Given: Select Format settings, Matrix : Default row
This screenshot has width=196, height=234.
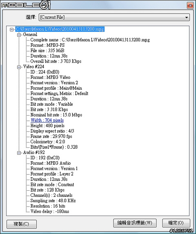Looking at the screenshot, I should tap(59, 94).
